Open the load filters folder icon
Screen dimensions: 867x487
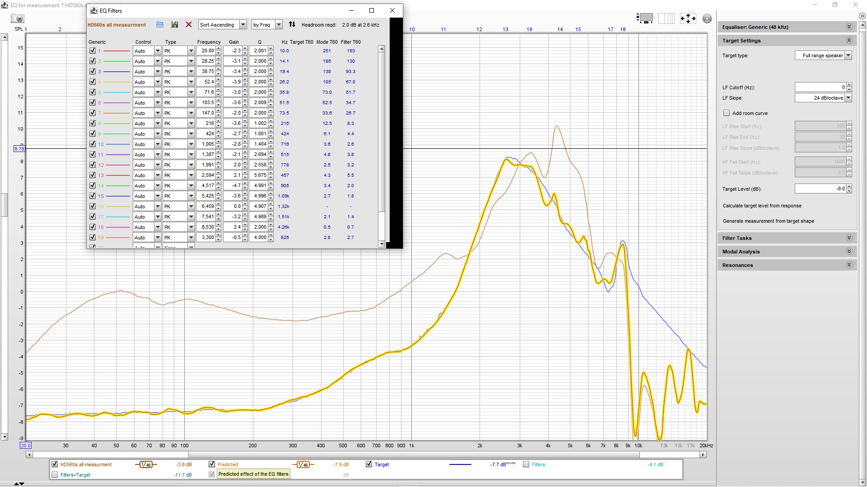tap(160, 25)
